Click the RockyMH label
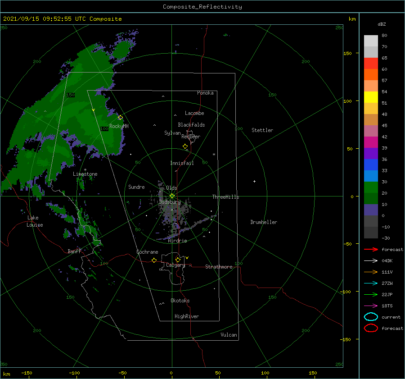 119,126
